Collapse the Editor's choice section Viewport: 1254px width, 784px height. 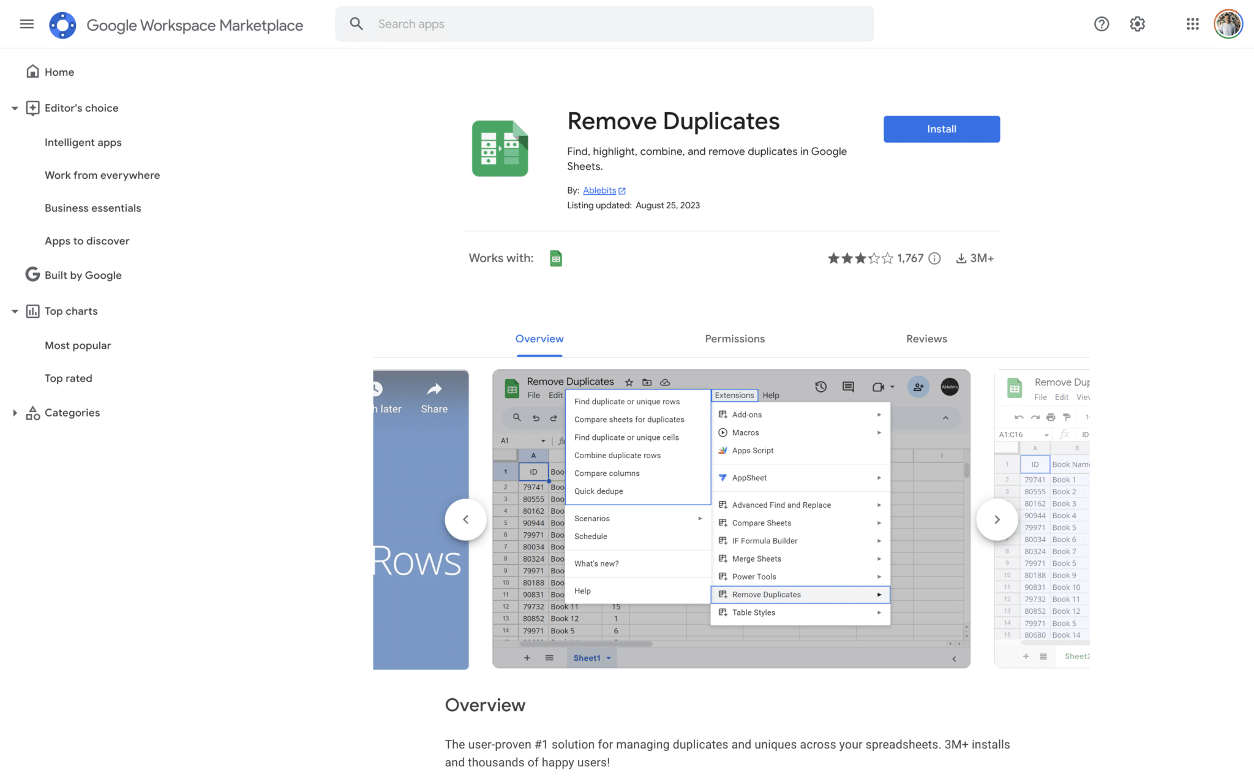(x=15, y=108)
